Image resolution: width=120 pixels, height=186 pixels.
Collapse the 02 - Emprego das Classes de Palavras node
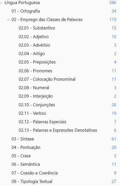coord(8,19)
